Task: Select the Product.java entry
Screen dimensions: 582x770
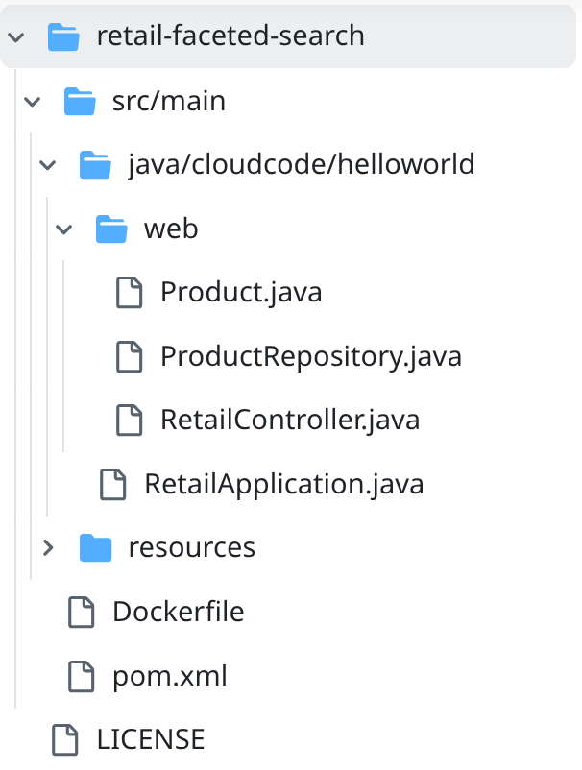Action: pos(240,292)
